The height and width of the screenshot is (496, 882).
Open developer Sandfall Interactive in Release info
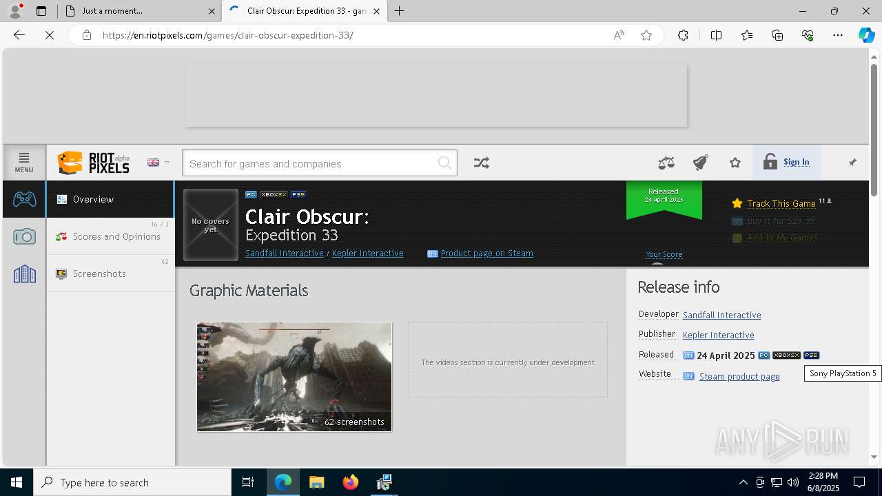coord(722,315)
